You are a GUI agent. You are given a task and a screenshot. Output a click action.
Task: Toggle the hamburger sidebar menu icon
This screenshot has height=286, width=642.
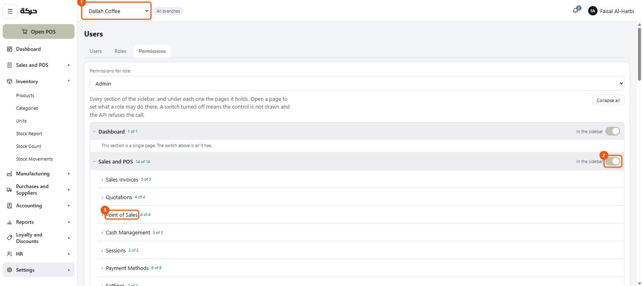pyautogui.click(x=10, y=11)
